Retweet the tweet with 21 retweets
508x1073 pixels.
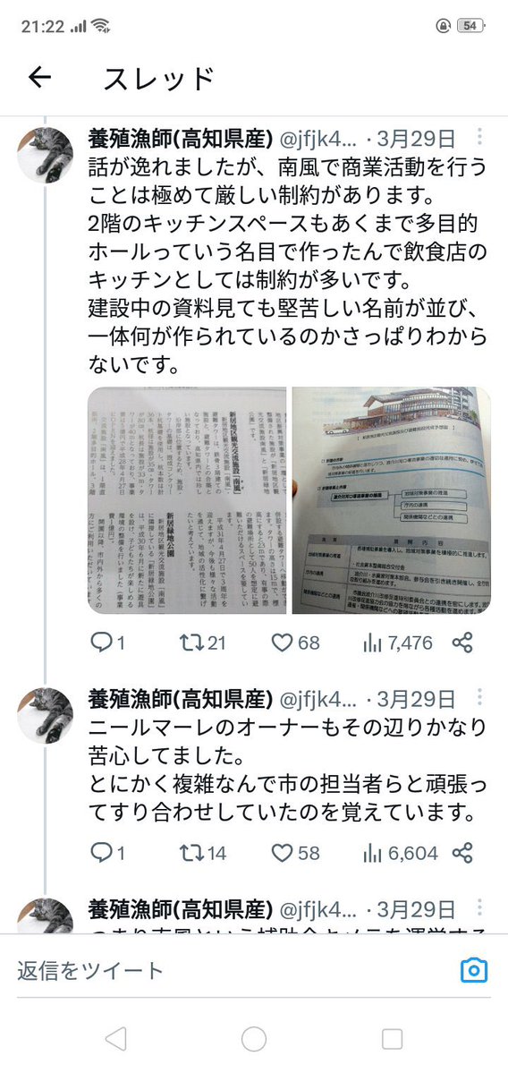pyautogui.click(x=202, y=643)
